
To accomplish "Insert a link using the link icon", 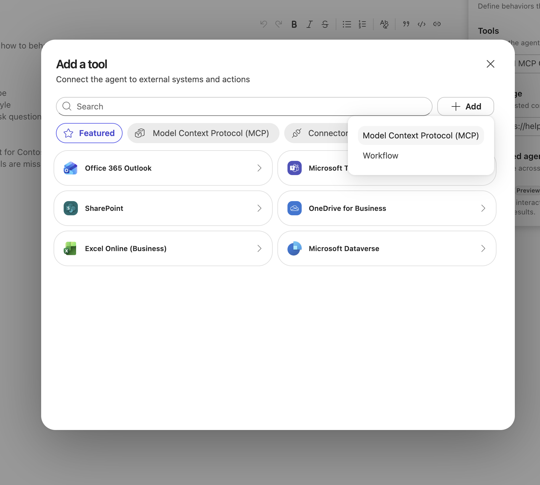I will [437, 24].
